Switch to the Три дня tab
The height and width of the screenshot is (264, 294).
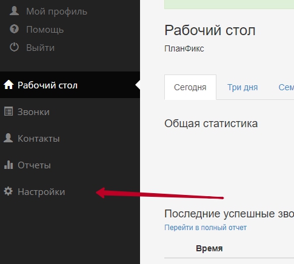click(x=242, y=87)
